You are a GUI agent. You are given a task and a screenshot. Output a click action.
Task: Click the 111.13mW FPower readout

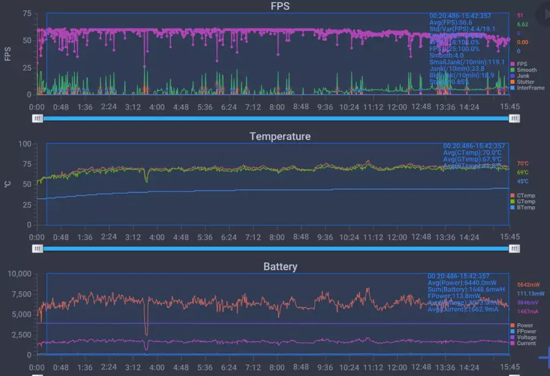pos(531,293)
